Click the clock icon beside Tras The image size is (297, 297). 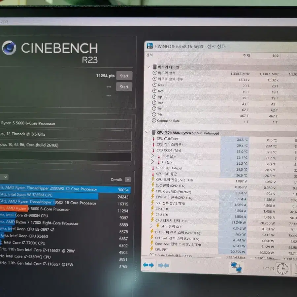point(154,103)
